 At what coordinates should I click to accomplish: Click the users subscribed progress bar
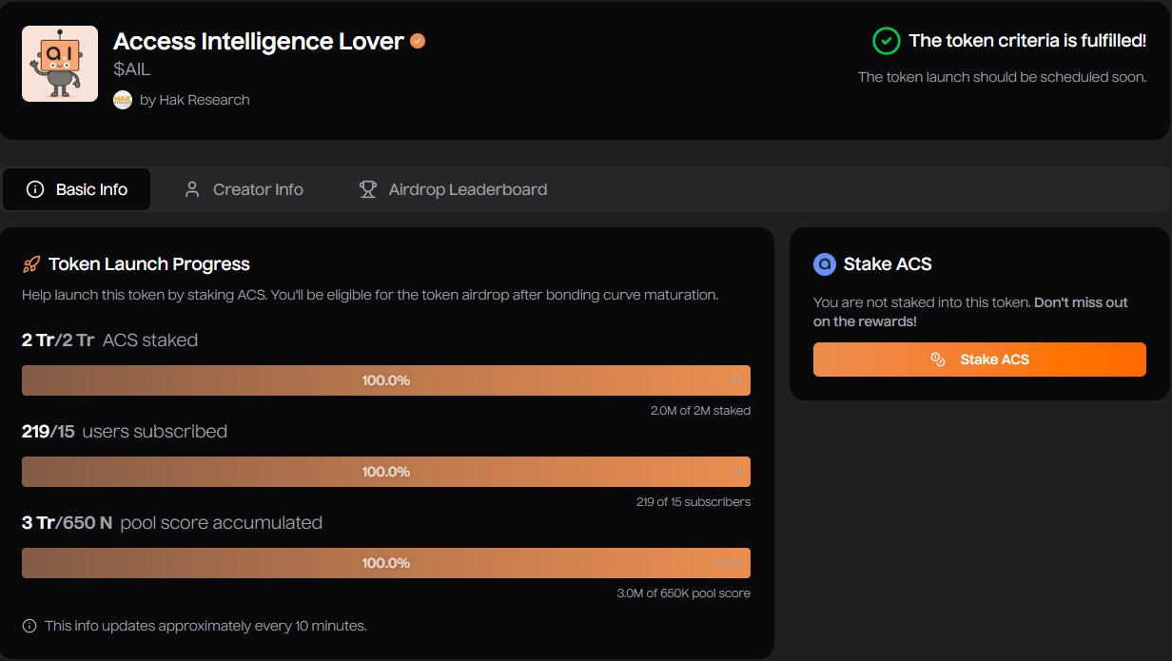tap(385, 472)
